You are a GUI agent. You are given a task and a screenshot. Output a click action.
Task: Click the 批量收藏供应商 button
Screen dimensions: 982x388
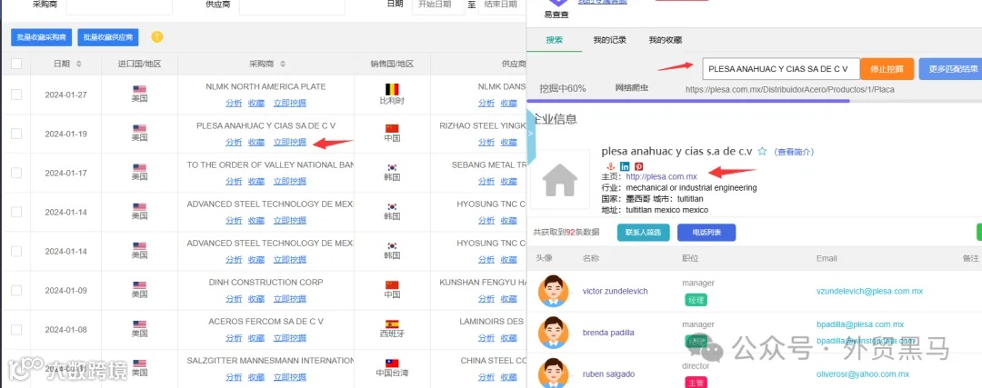click(107, 37)
